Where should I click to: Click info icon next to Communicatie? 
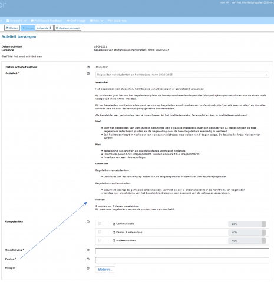point(114,224)
